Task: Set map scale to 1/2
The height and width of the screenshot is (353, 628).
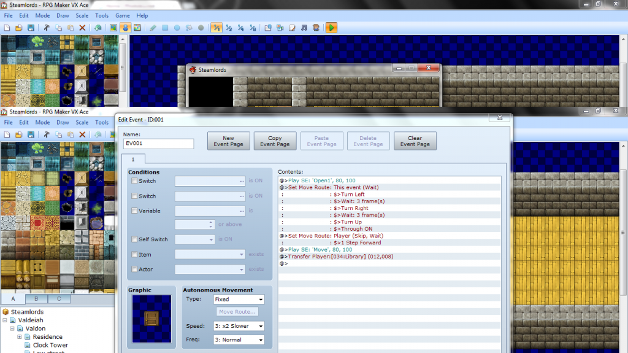Action: (229, 28)
